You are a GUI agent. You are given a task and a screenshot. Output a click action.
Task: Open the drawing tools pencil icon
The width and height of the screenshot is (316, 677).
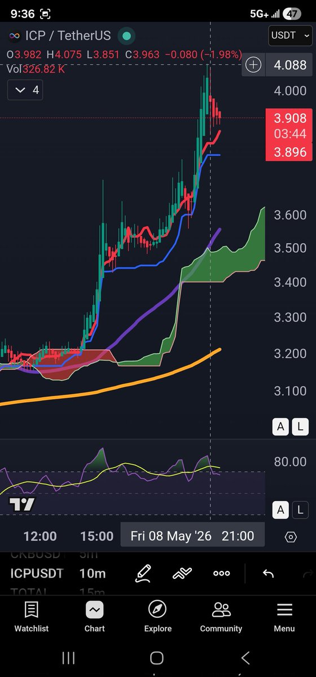pyautogui.click(x=143, y=573)
